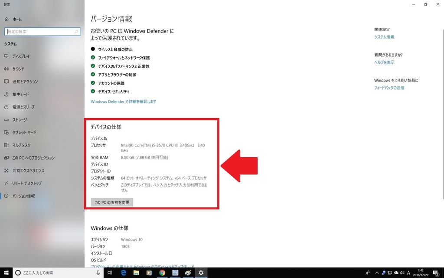Open タブレット モード settings
Viewport: 444px width, 278px height.
click(x=24, y=132)
